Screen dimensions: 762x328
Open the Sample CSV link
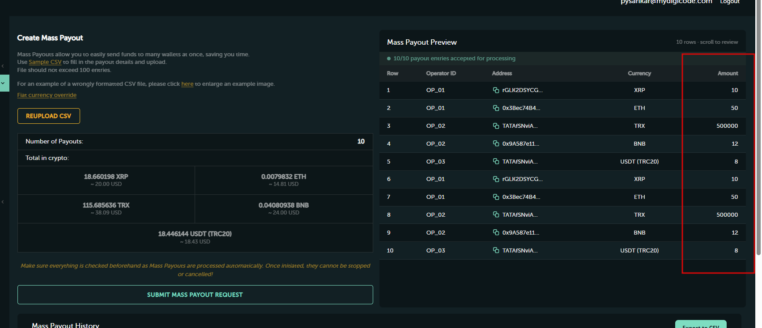click(45, 62)
